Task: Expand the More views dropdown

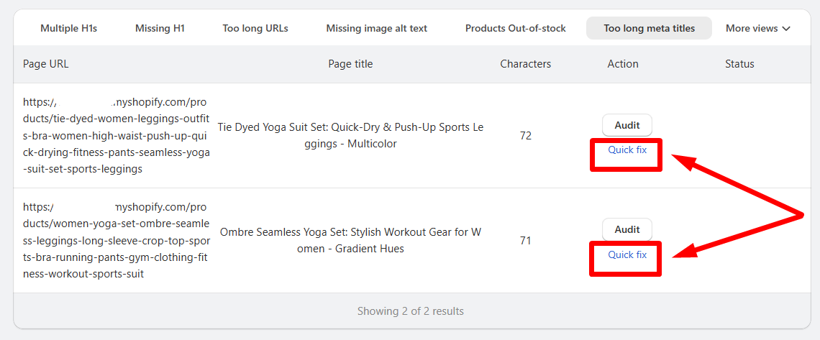Action: (757, 29)
